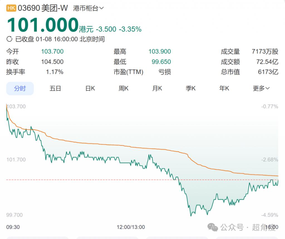Click the 101.700 price axis label

[16, 160]
